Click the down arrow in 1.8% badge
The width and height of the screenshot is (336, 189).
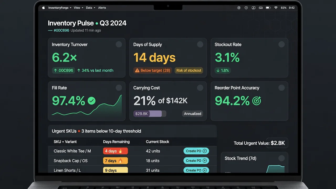point(218,70)
